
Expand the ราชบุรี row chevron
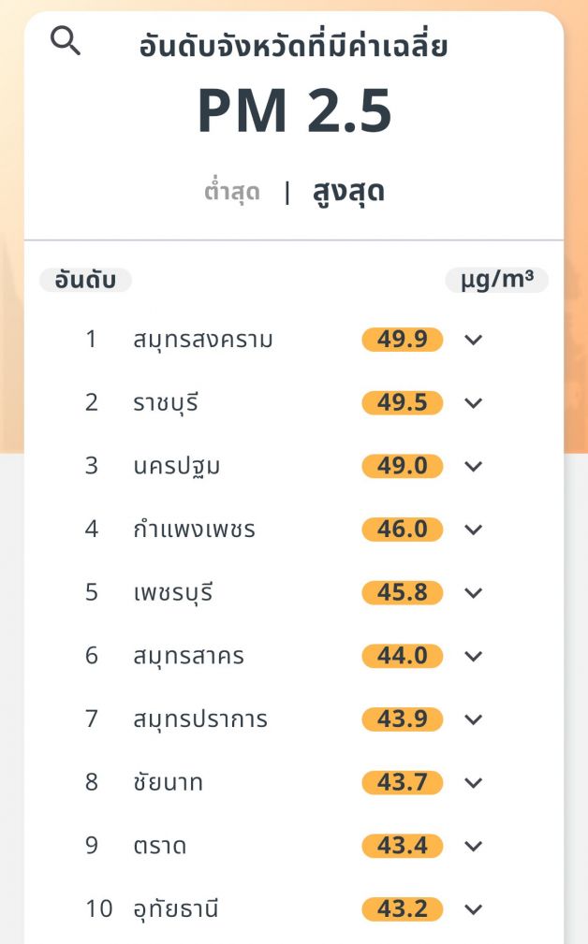pyautogui.click(x=473, y=403)
